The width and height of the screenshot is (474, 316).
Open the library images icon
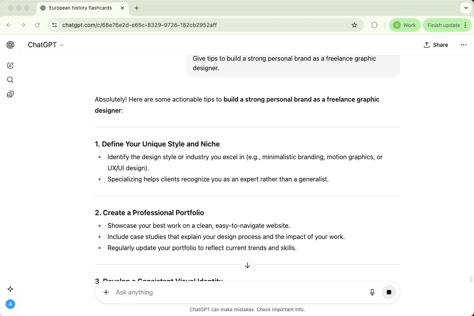(x=10, y=94)
